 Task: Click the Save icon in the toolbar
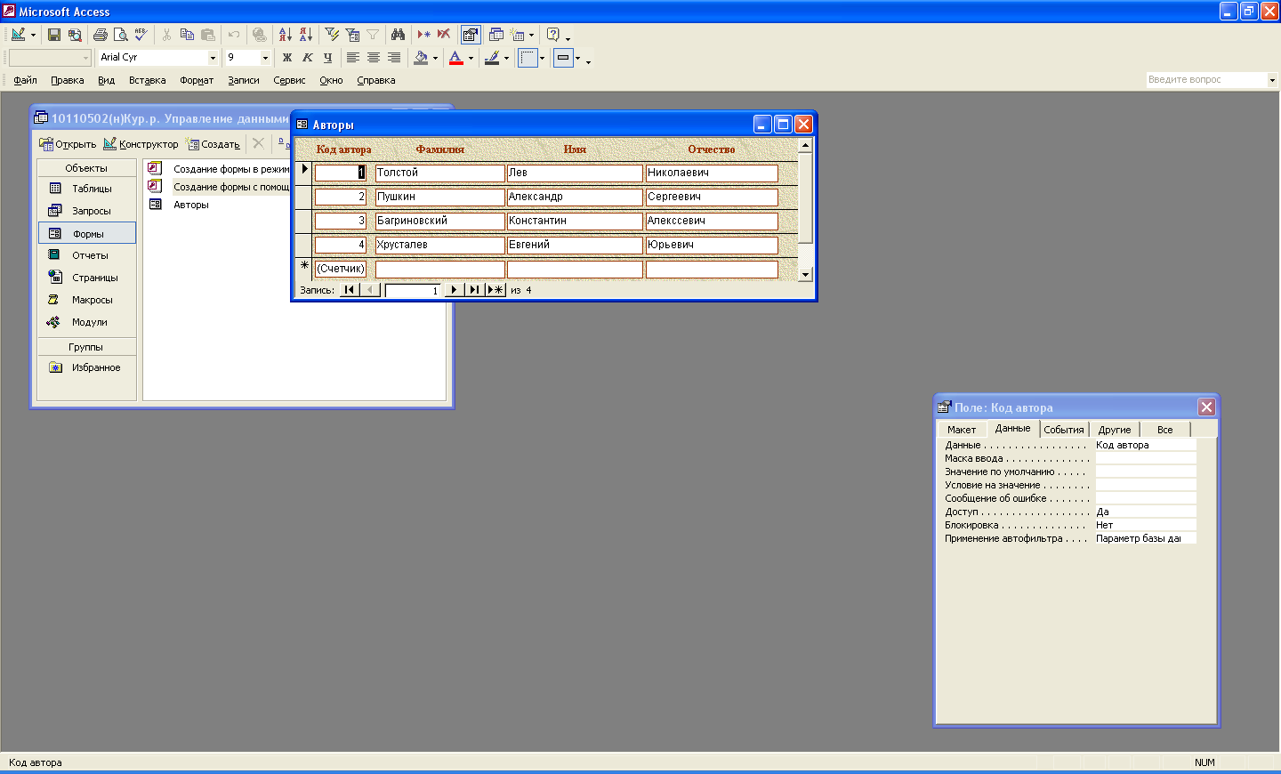click(54, 35)
